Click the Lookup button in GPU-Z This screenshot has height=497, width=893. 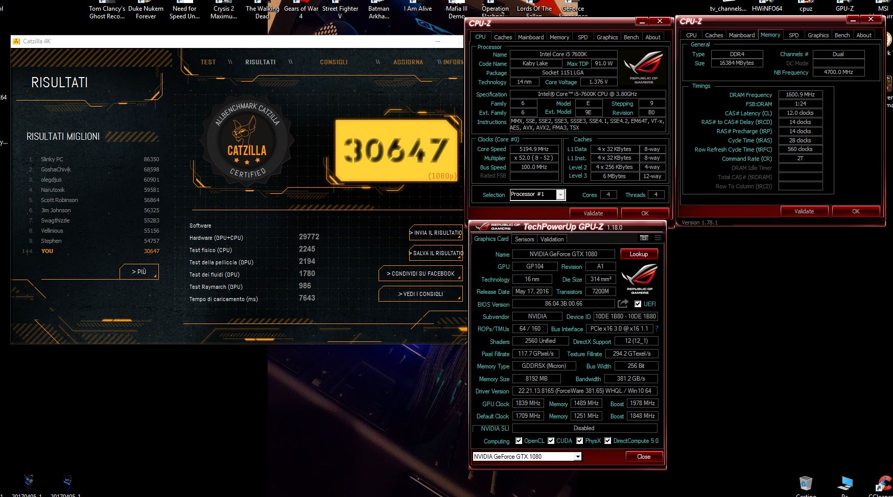click(639, 254)
